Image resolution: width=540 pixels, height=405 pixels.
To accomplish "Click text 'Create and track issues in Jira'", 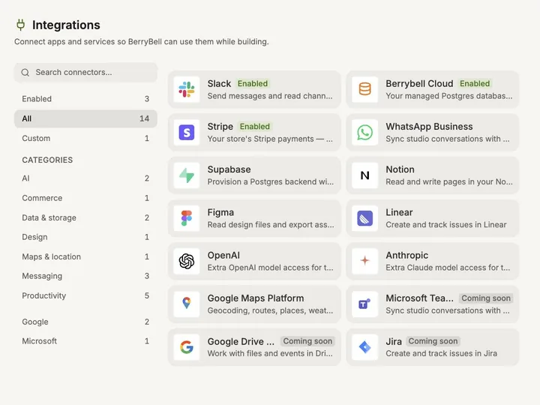I will pos(441,353).
